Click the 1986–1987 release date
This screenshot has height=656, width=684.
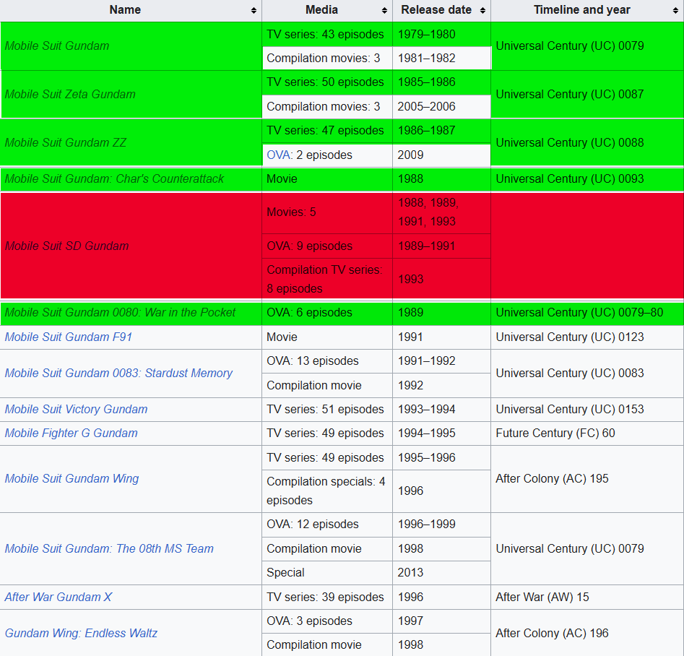point(442,131)
